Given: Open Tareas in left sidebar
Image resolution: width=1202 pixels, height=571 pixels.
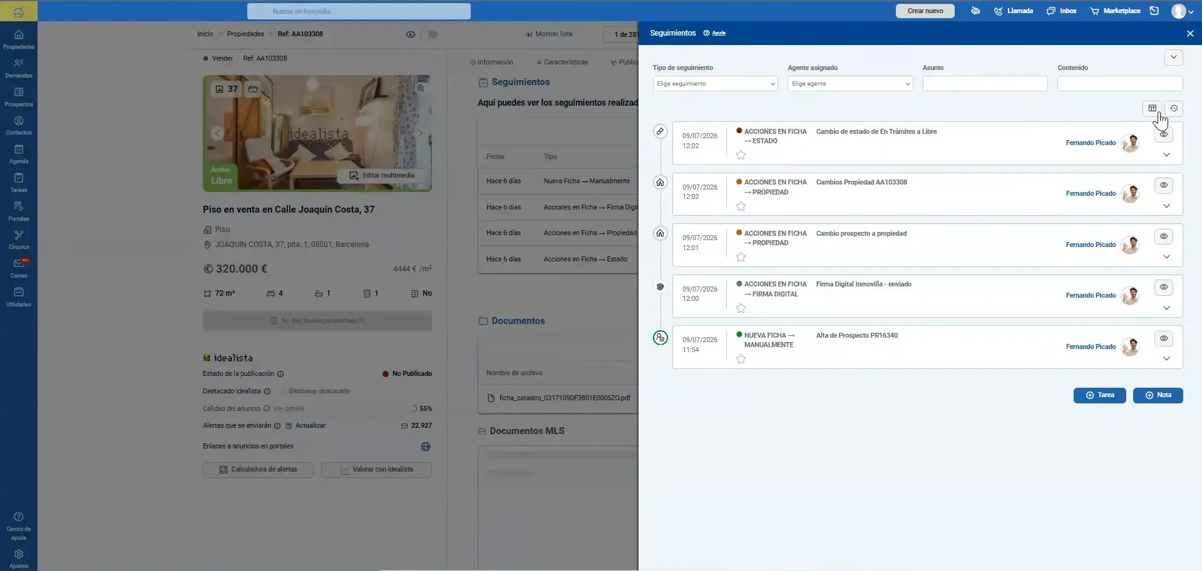Looking at the screenshot, I should click(19, 183).
